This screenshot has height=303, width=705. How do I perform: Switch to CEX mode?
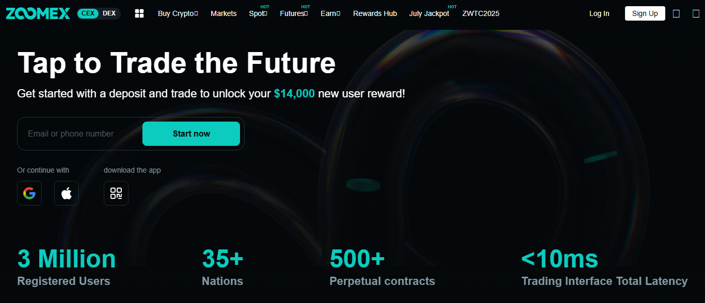(88, 13)
